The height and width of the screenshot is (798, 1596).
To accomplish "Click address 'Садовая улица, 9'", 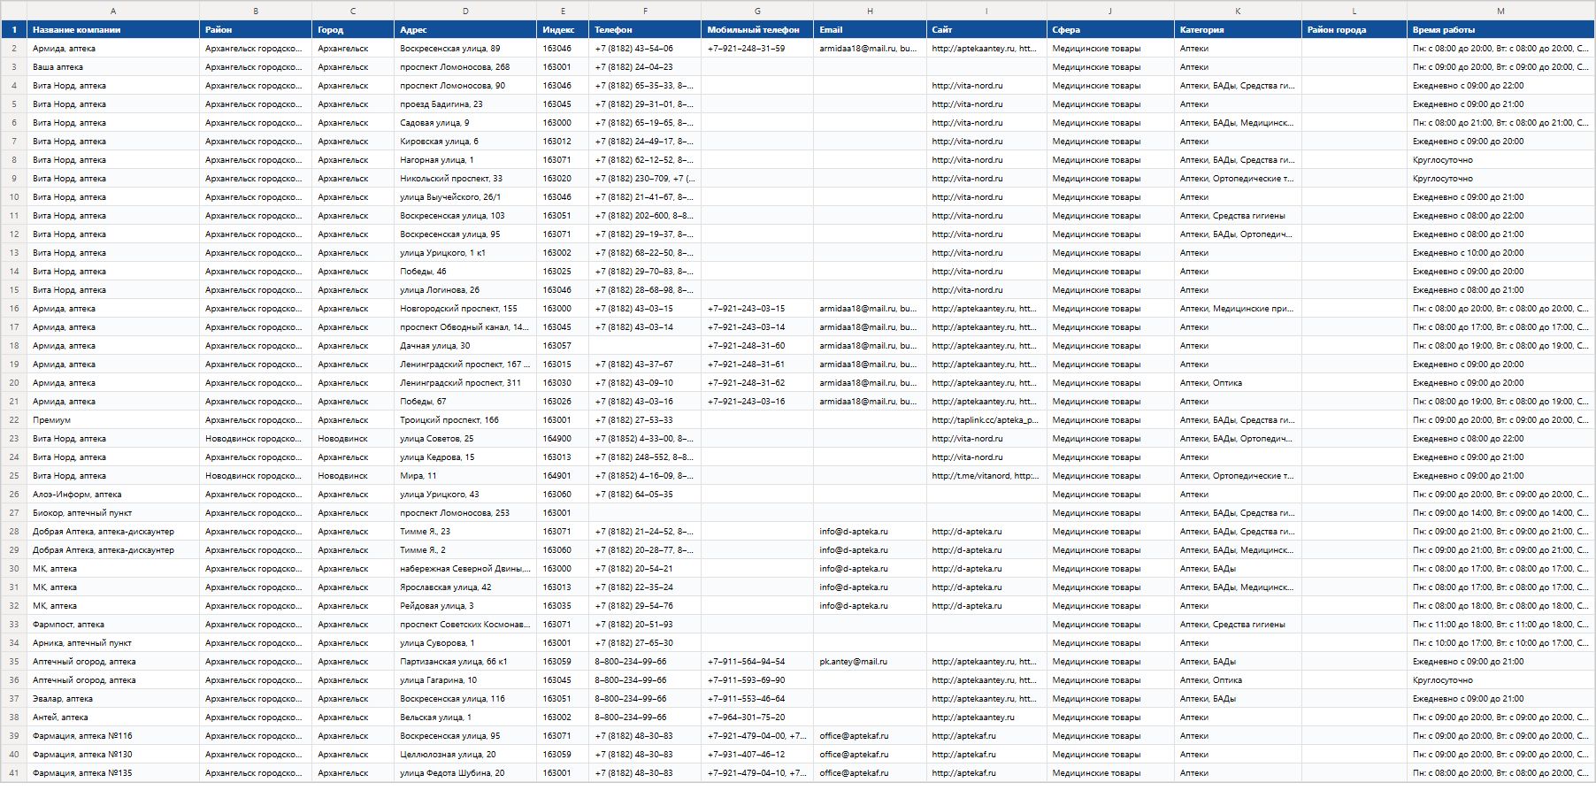I will 465,123.
